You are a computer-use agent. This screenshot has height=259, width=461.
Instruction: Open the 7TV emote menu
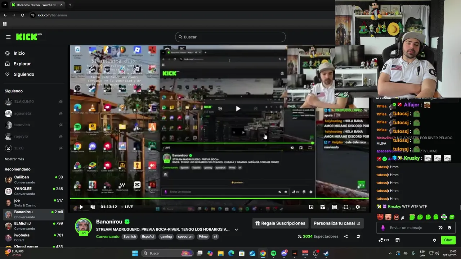tap(440, 228)
